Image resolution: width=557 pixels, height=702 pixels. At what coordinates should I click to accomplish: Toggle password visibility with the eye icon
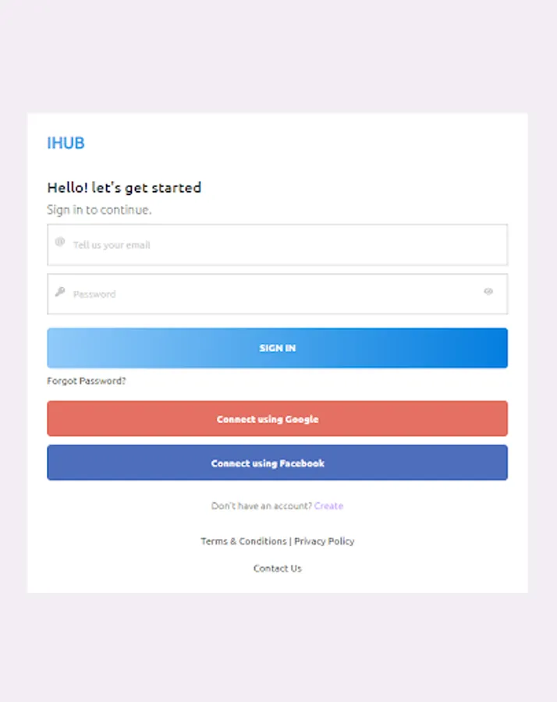coord(488,292)
